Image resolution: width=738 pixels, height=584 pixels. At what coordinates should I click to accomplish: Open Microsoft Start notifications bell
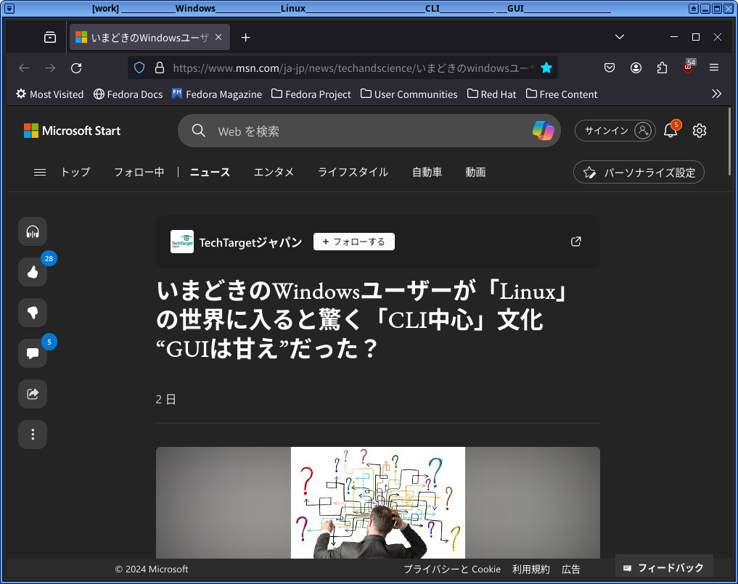(670, 131)
